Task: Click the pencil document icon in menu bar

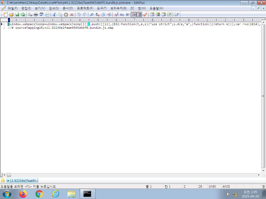Action: [4, 8]
